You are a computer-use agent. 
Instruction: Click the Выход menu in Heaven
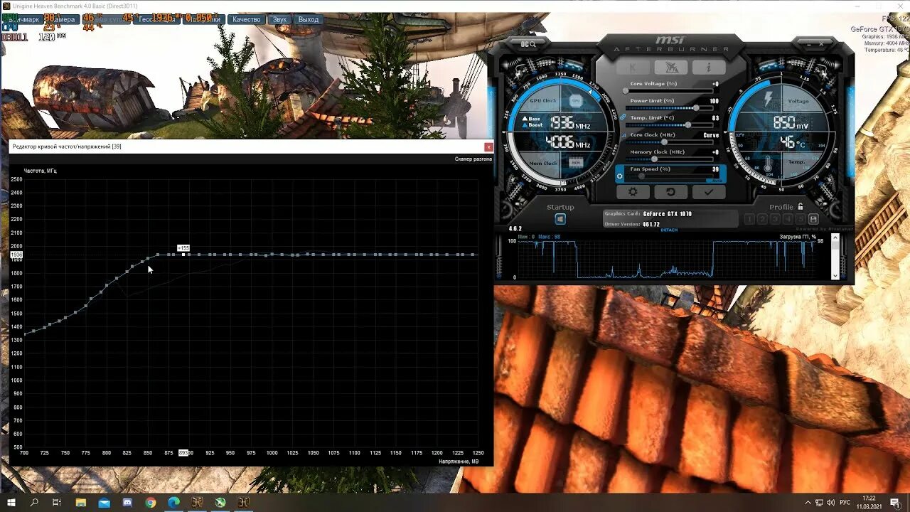(x=309, y=19)
